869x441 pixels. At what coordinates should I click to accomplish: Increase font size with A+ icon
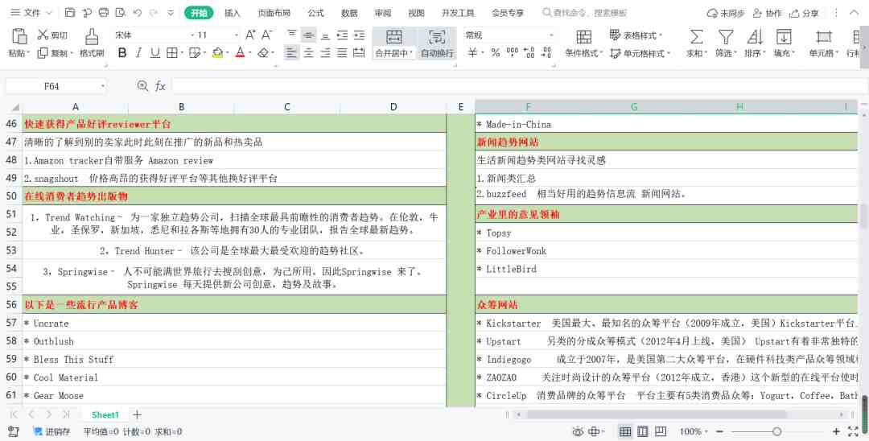coord(250,35)
